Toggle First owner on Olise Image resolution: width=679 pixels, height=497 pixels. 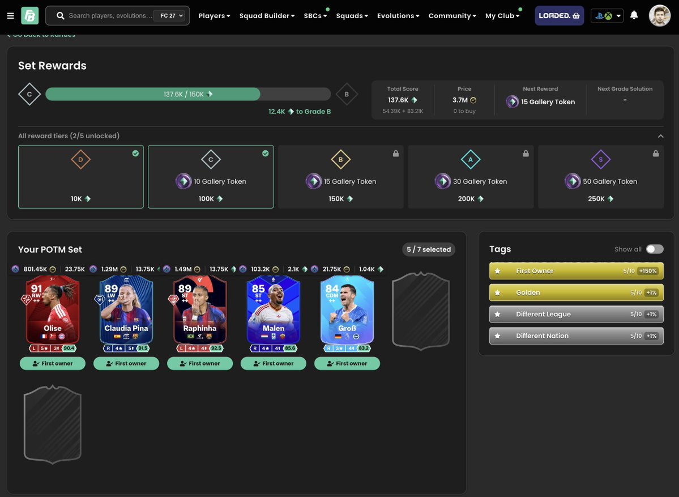click(53, 364)
